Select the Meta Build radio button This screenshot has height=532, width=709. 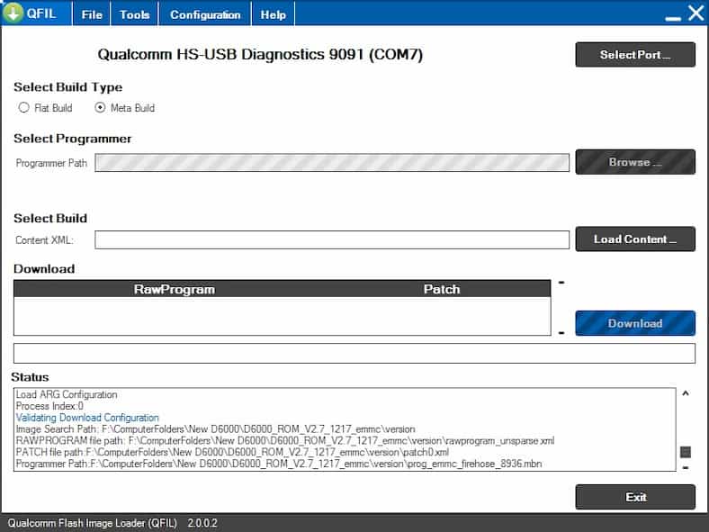pos(101,108)
